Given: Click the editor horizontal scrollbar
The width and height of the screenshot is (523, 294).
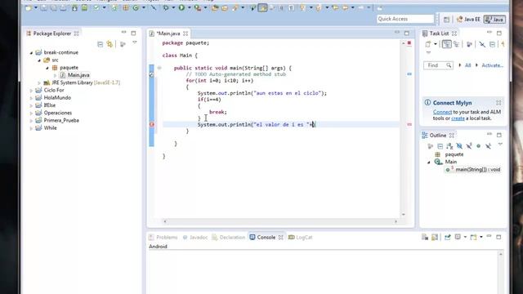Looking at the screenshot, I should tap(280, 221).
